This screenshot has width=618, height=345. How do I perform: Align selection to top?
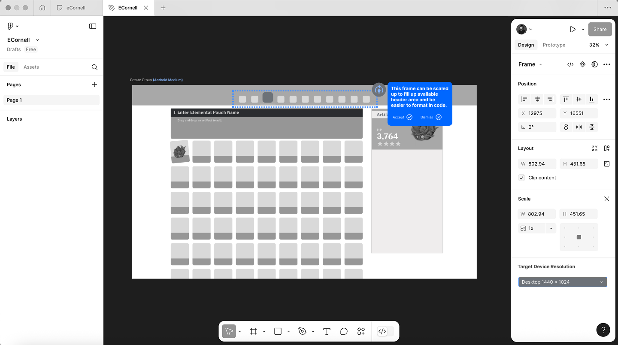click(566, 99)
